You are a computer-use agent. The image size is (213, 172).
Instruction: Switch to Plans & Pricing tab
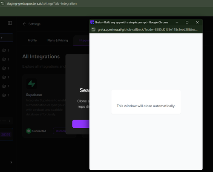tap(58, 40)
